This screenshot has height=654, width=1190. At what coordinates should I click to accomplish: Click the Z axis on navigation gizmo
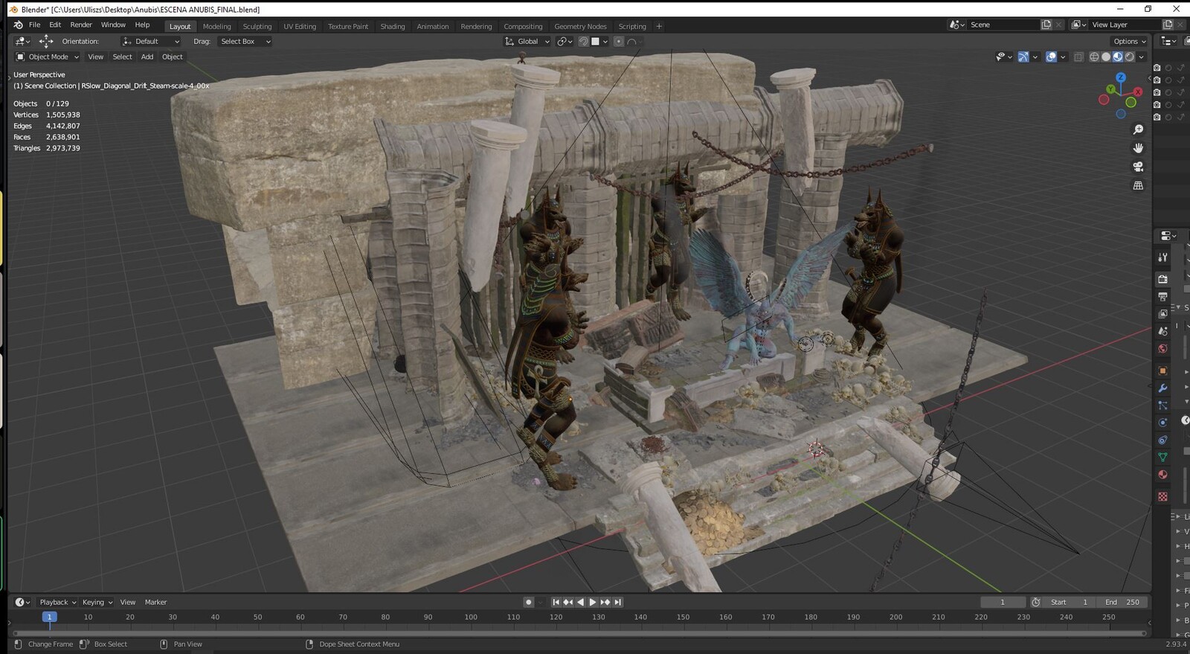pyautogui.click(x=1121, y=77)
